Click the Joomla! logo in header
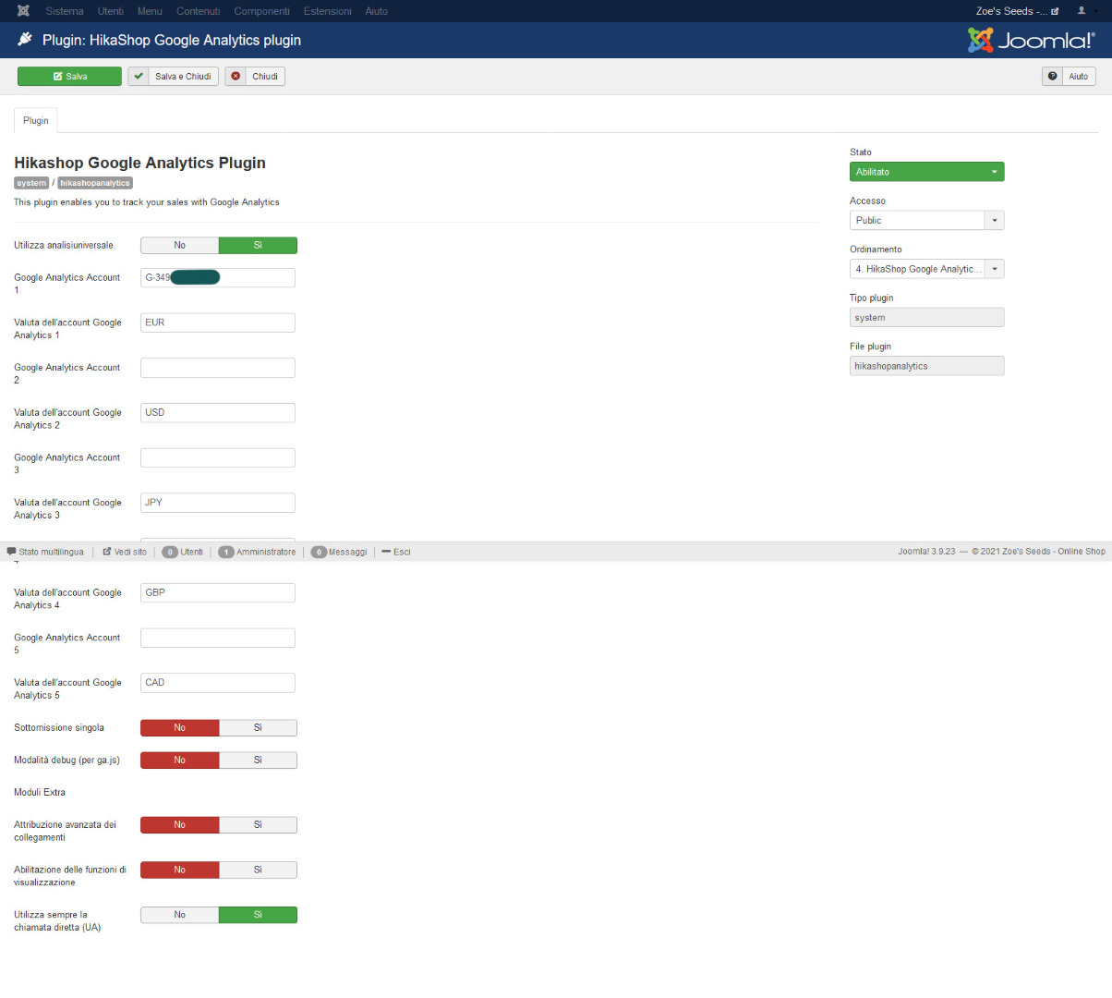This screenshot has height=998, width=1112. 1031,40
